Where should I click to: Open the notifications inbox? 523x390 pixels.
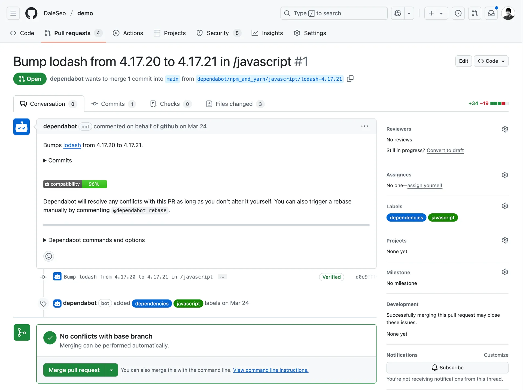click(491, 13)
